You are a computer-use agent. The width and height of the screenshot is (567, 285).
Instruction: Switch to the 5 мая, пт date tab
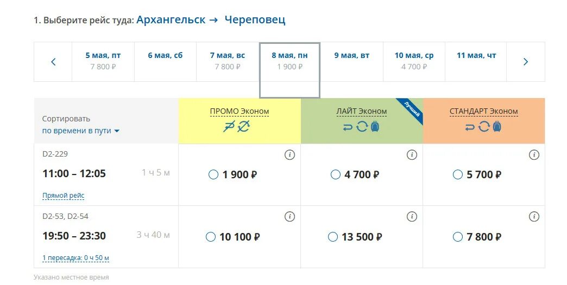[103, 62]
